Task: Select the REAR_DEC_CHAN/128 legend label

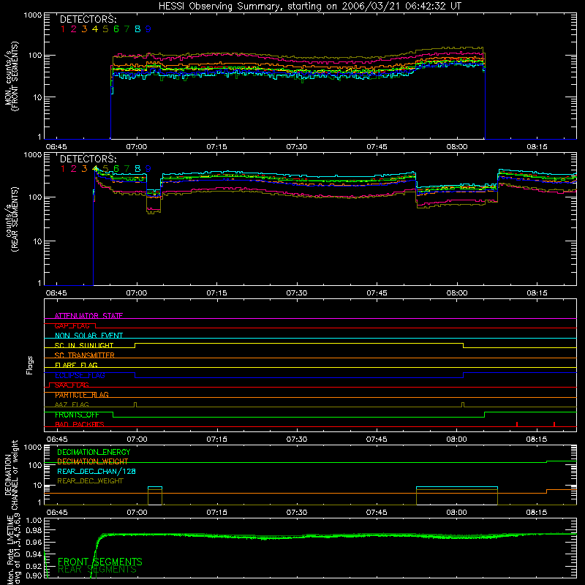Action: pyautogui.click(x=97, y=471)
